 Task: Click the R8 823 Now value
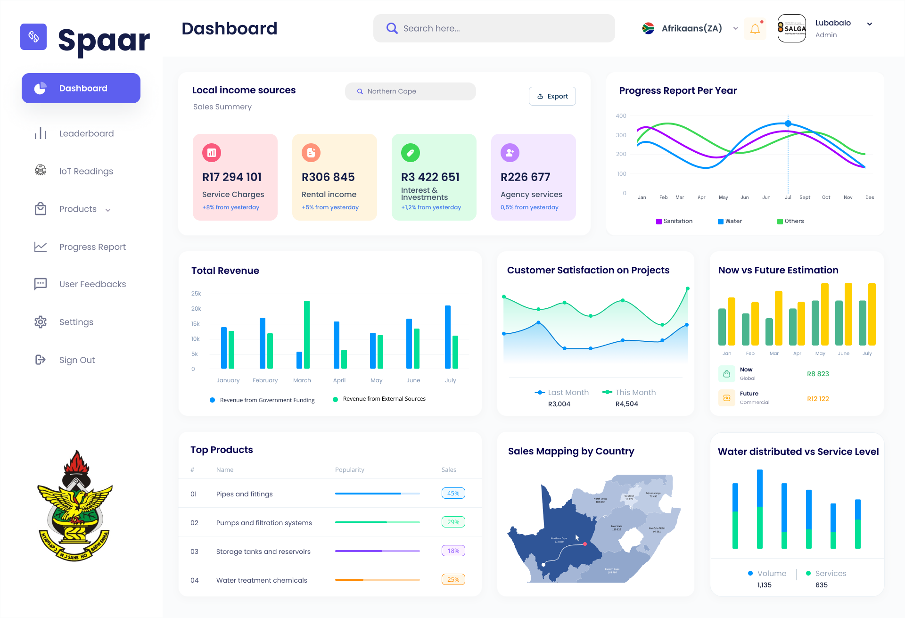click(x=818, y=374)
